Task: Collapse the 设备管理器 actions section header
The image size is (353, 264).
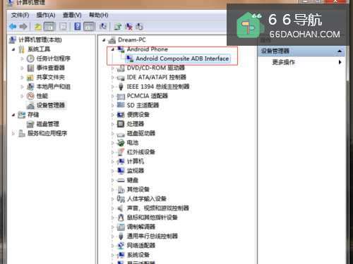Action: tap(340, 51)
